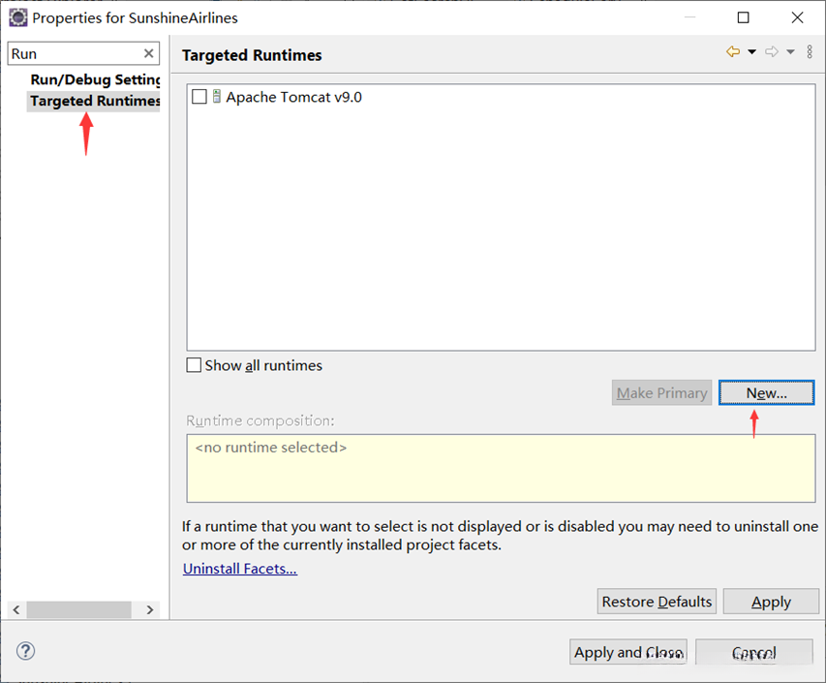
Task: Click the right scroll arrow of sidebar
Action: pos(150,609)
